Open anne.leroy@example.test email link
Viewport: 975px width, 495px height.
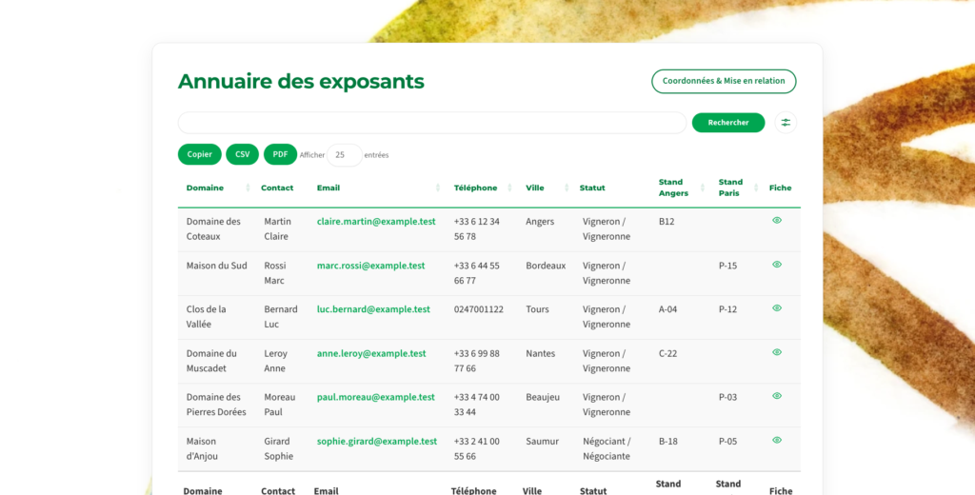371,353
